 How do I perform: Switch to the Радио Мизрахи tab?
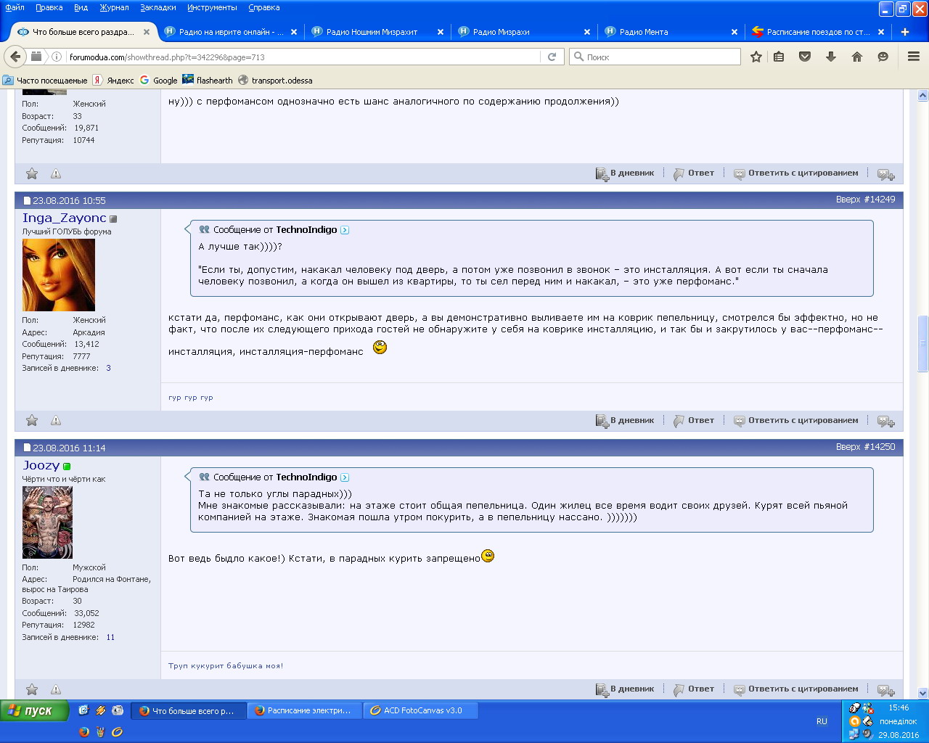pyautogui.click(x=501, y=32)
